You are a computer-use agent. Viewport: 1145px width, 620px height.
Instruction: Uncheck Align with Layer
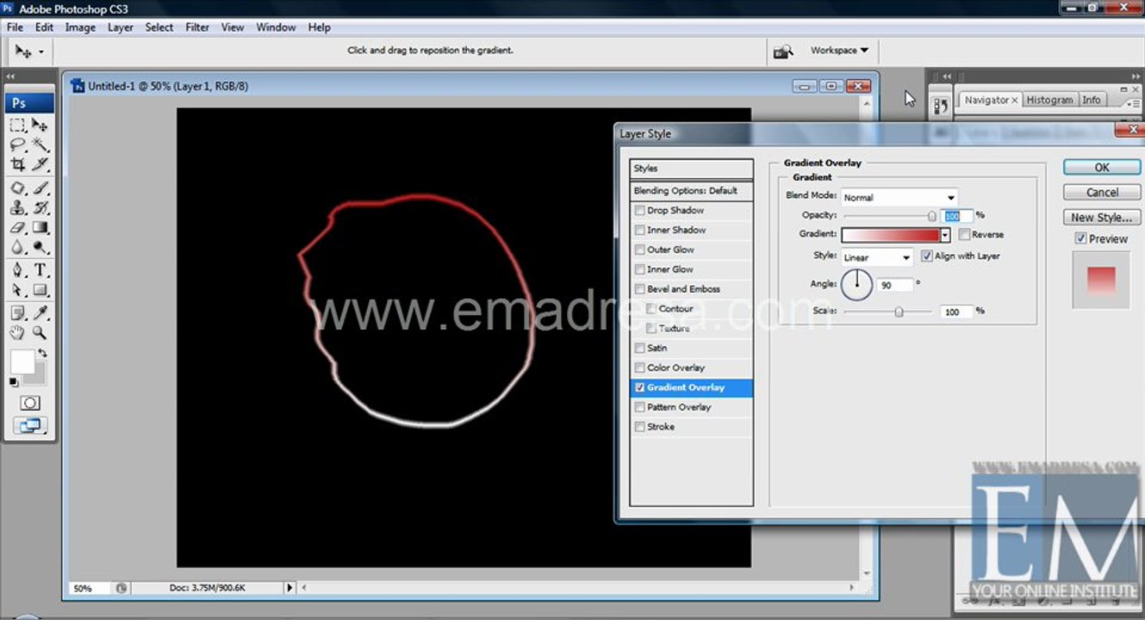927,256
